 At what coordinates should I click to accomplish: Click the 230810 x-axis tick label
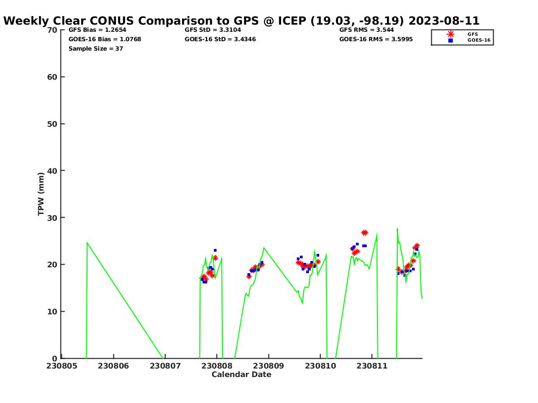[320, 366]
